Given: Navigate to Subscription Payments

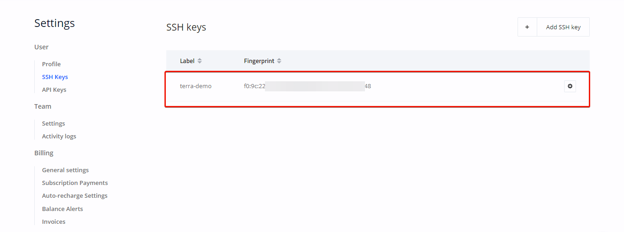Looking at the screenshot, I should pyautogui.click(x=75, y=183).
